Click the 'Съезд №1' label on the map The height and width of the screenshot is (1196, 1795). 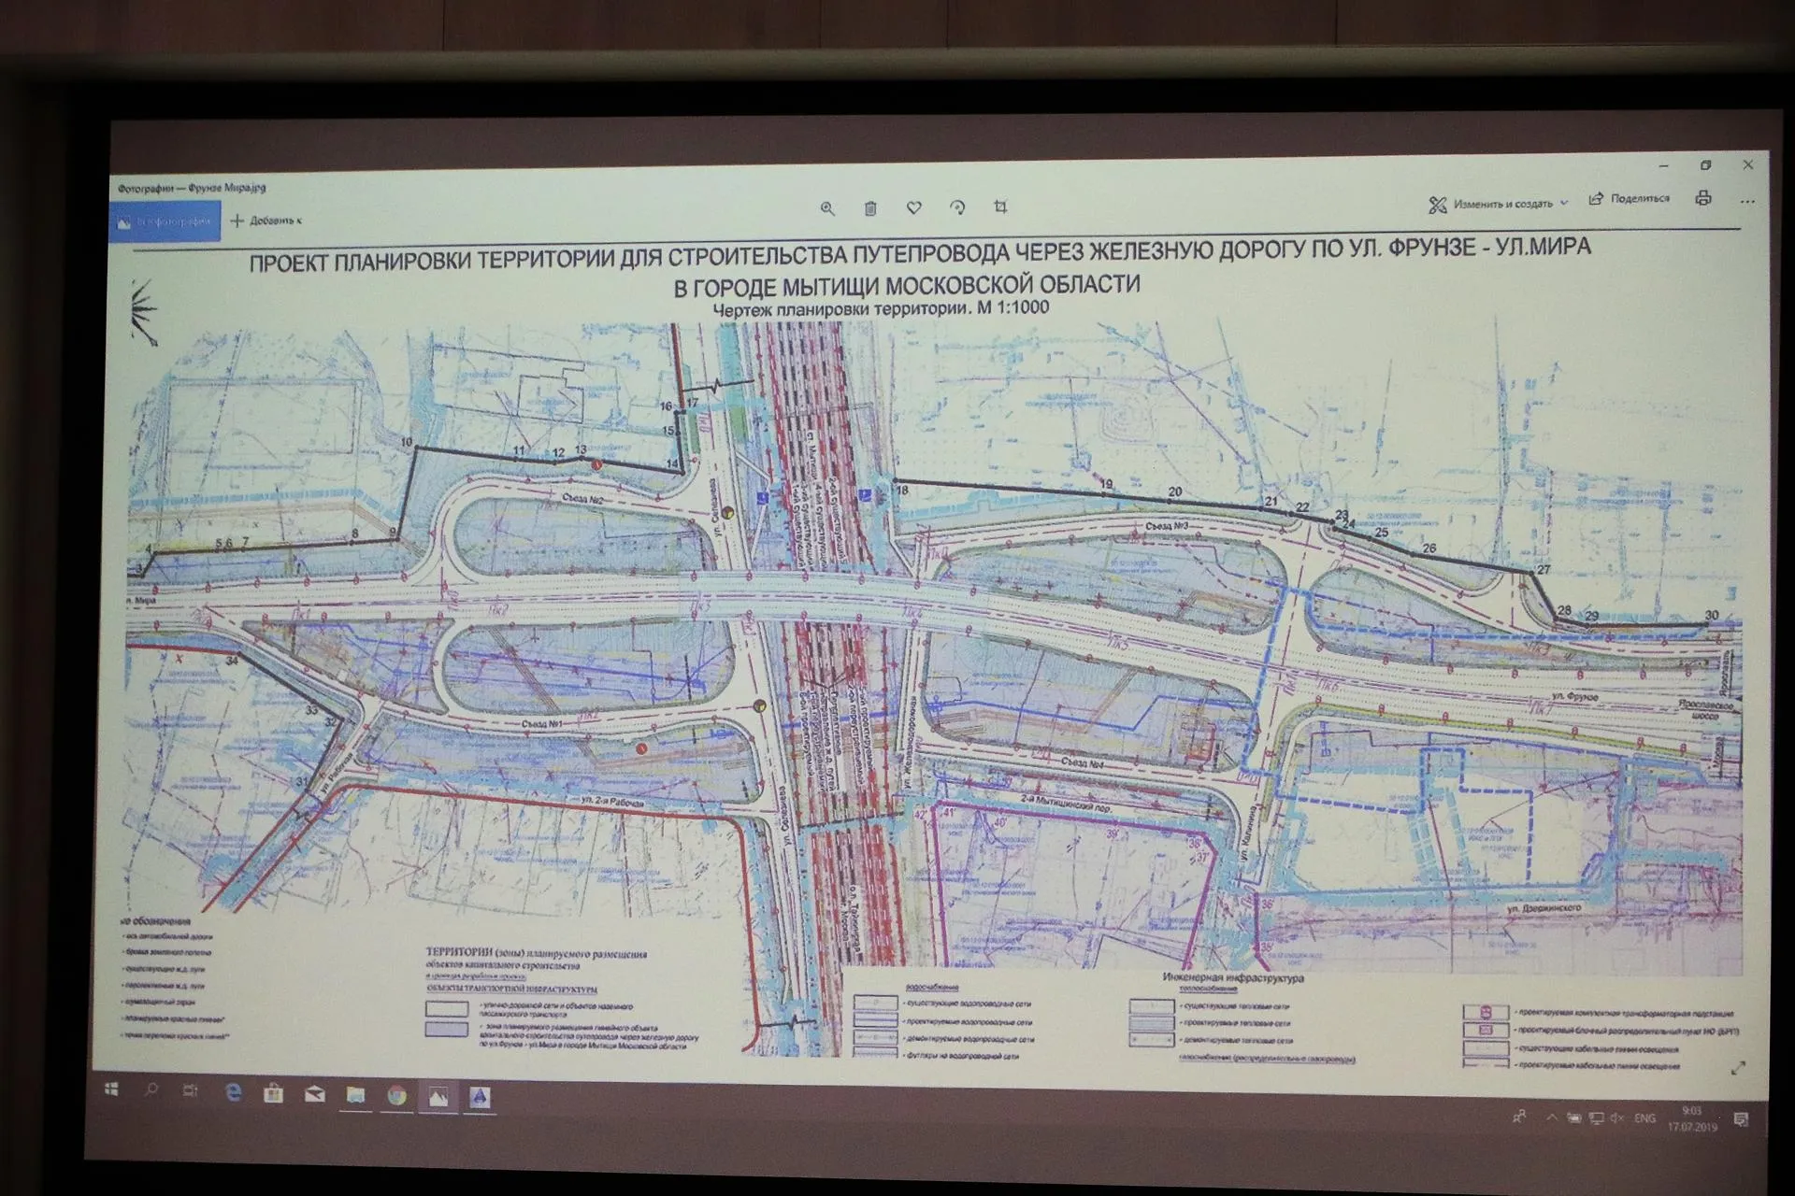[x=542, y=723]
